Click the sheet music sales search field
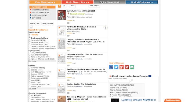 pyautogui.click(x=119, y=81)
